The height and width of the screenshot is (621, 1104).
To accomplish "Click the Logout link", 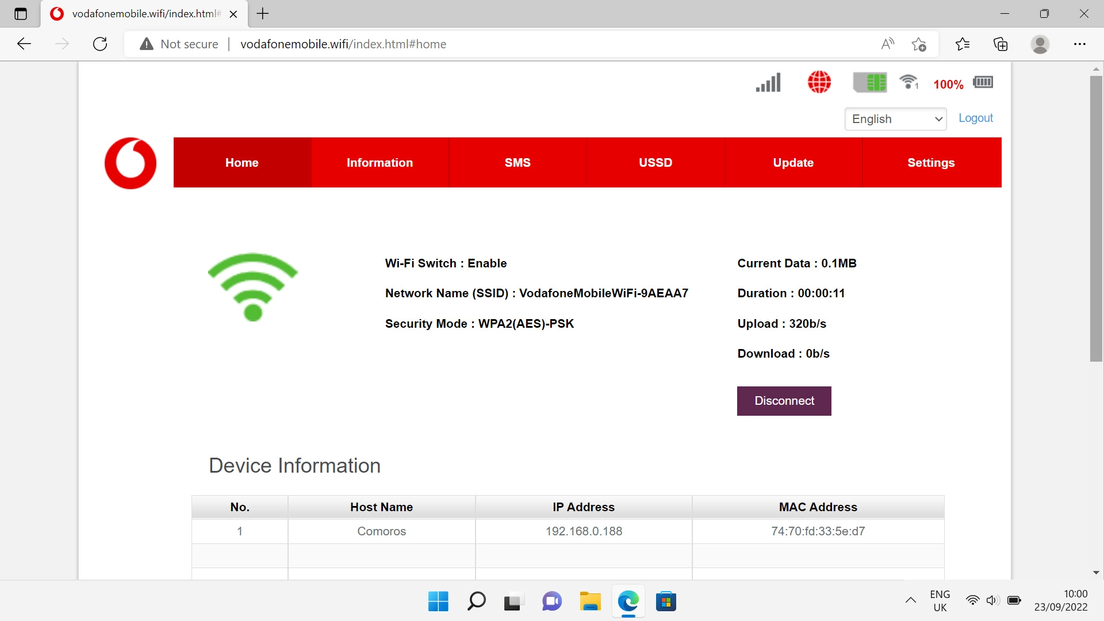I will [975, 118].
